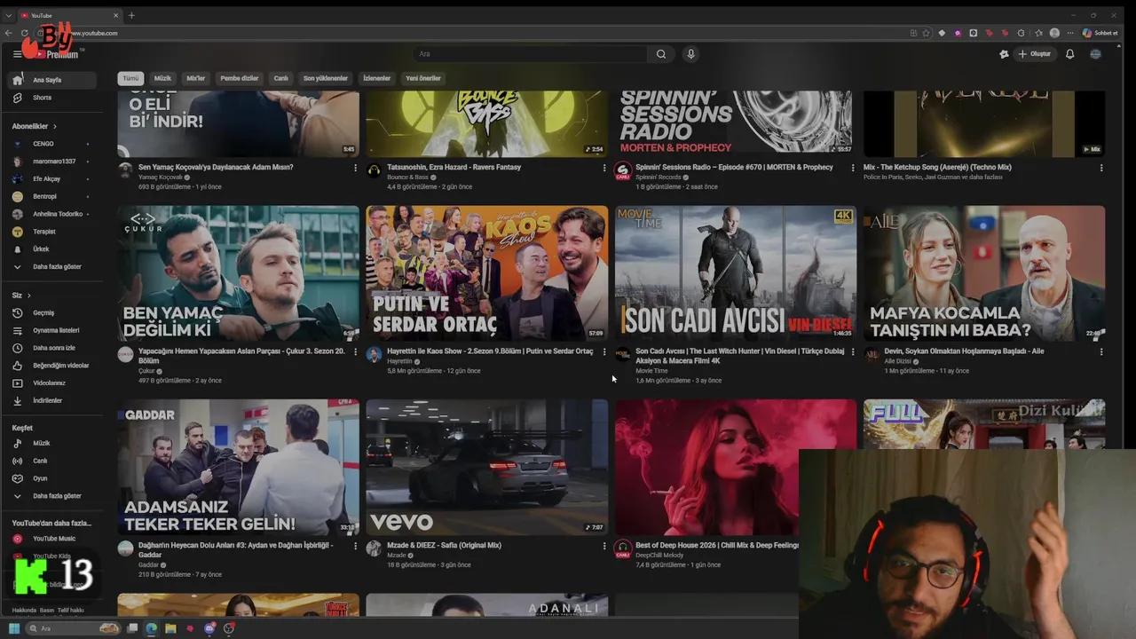Select the Pembe diziler chip
The width and height of the screenshot is (1136, 639).
[240, 78]
